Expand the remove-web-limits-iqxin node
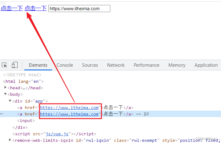Viewport: 221px width, 143px height. (10, 140)
